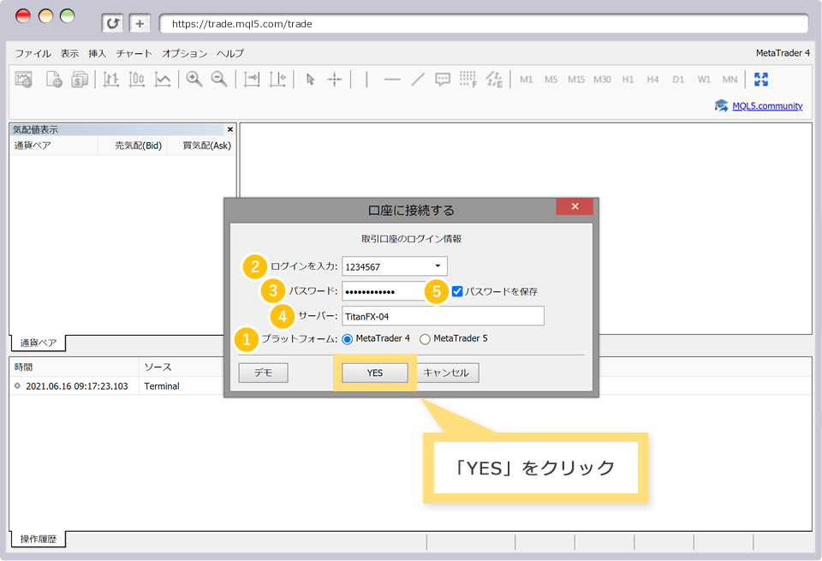The height and width of the screenshot is (561, 822).
Task: Select the trendline drawing tool
Action: click(418, 80)
